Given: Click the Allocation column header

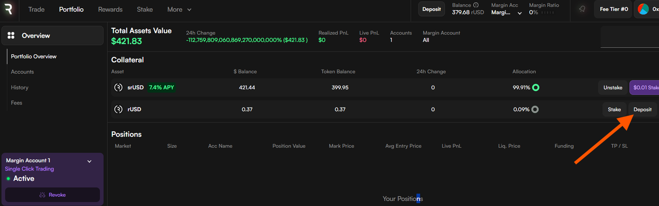Looking at the screenshot, I should [524, 72].
